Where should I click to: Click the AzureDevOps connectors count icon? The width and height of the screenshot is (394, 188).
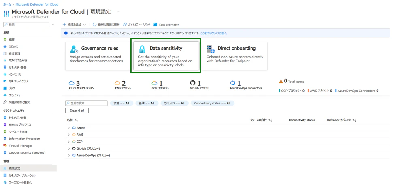[x=232, y=83]
